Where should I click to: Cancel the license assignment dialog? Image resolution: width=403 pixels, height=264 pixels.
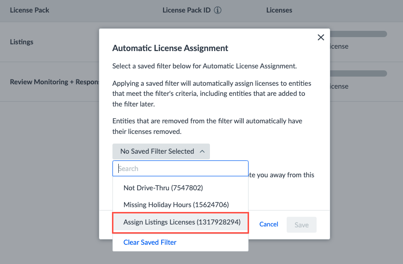[x=268, y=224]
